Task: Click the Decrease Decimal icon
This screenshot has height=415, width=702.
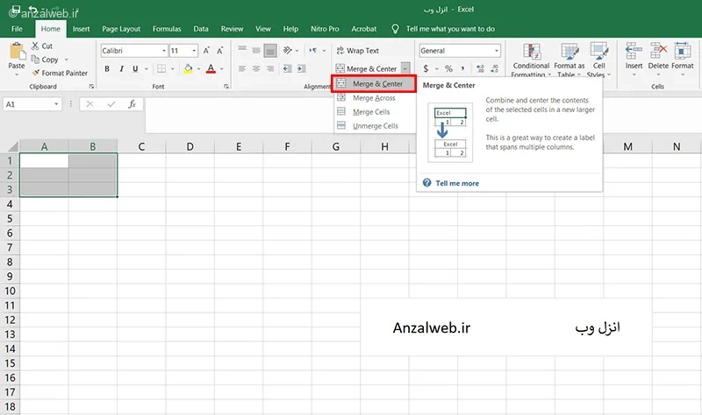Action: [x=495, y=69]
